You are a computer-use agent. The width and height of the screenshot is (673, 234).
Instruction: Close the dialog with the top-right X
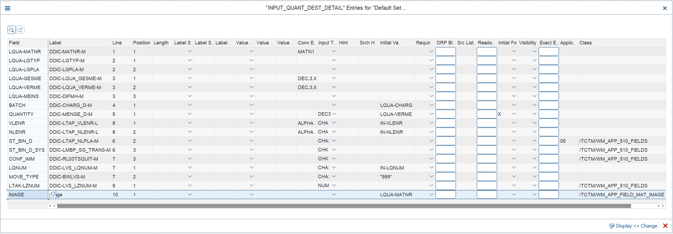(x=665, y=8)
